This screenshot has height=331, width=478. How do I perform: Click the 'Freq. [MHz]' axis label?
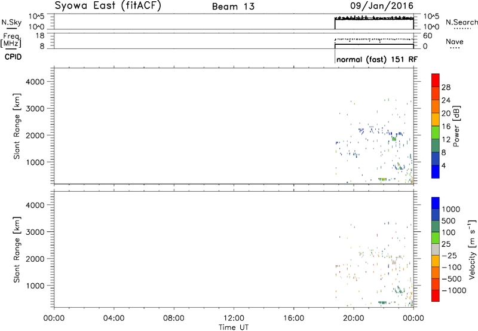pyautogui.click(x=11, y=40)
